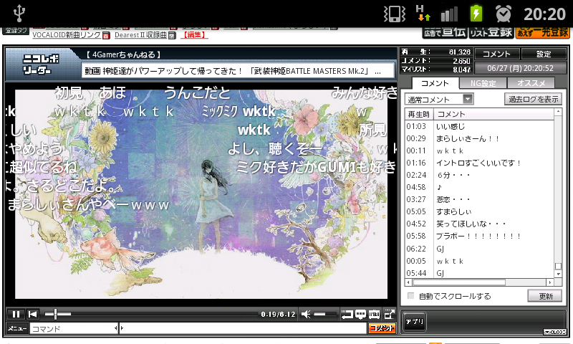Click dictionary icon next to DearestⅡ収録曲
Screen dimensions: 573x344
[172, 35]
